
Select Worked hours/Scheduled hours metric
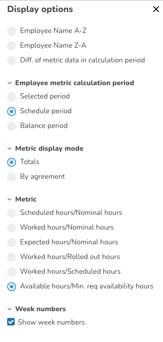(12, 272)
